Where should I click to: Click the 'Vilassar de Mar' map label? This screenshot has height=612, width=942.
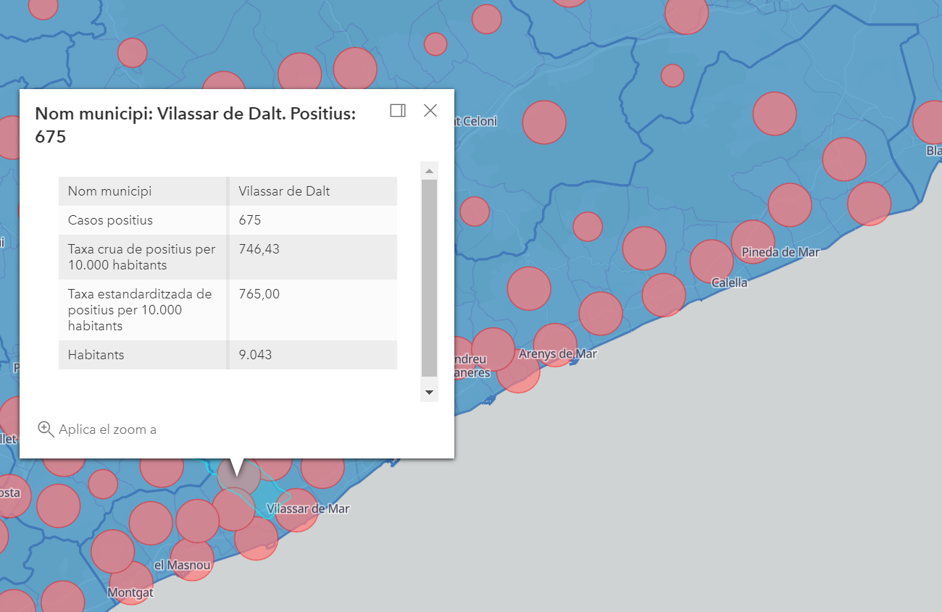308,509
